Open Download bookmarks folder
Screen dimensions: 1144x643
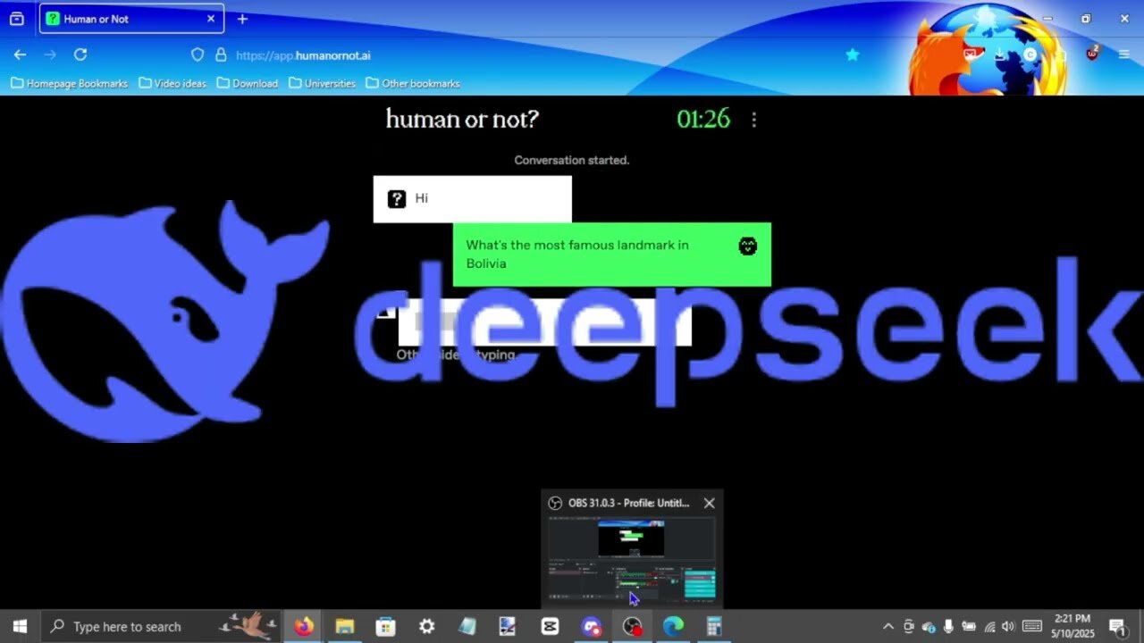[247, 83]
